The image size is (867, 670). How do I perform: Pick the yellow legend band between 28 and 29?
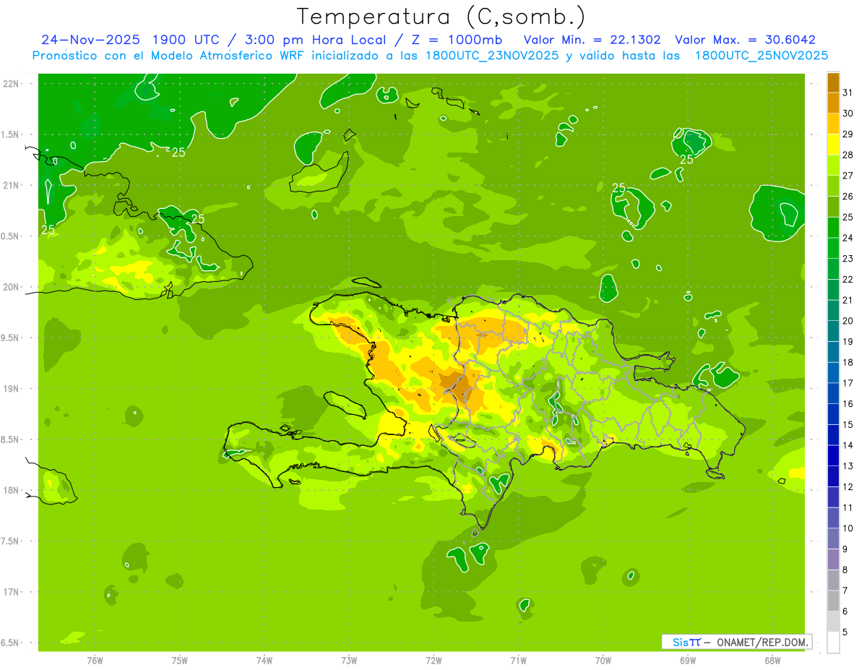[x=833, y=145]
